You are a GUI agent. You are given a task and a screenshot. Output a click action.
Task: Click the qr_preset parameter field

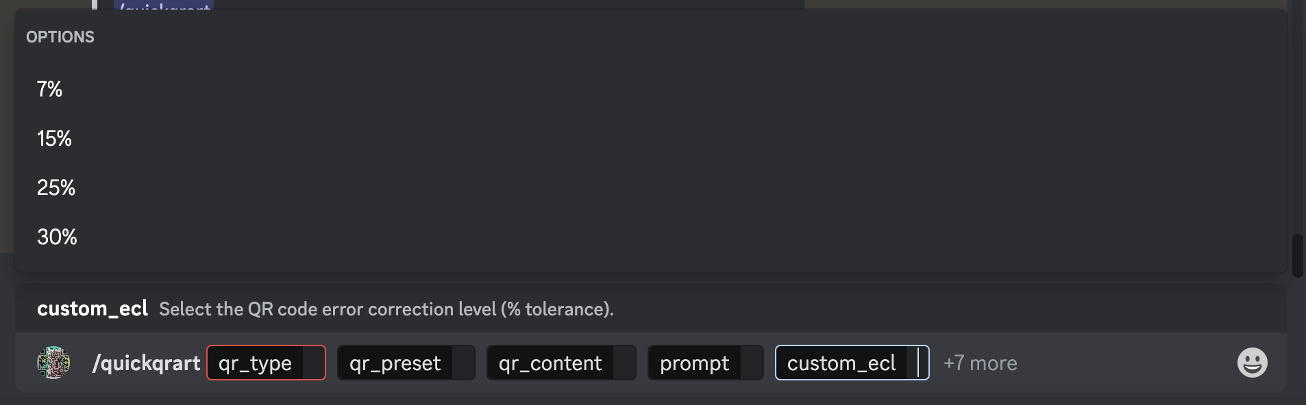click(x=406, y=363)
